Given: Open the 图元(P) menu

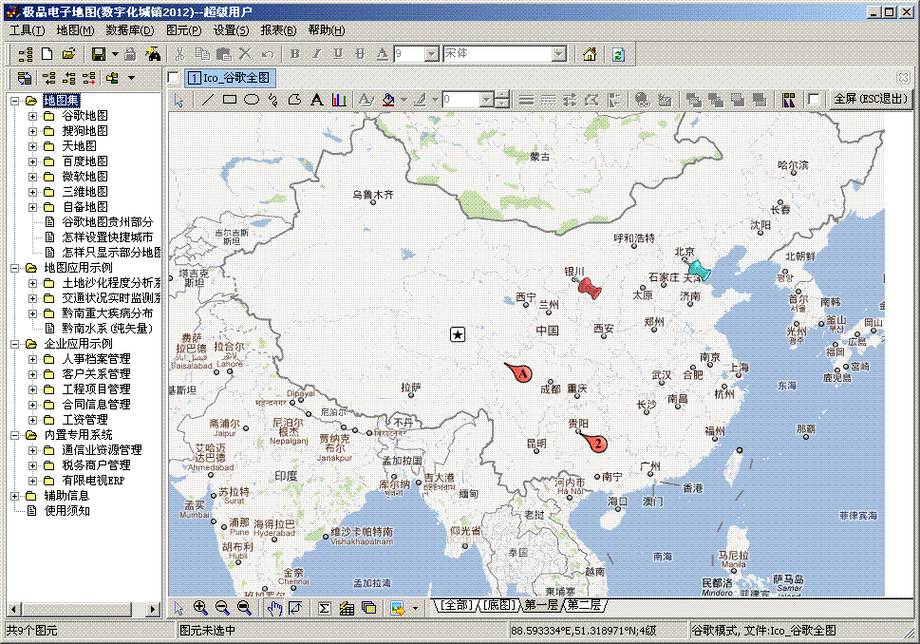Looking at the screenshot, I should 183,30.
